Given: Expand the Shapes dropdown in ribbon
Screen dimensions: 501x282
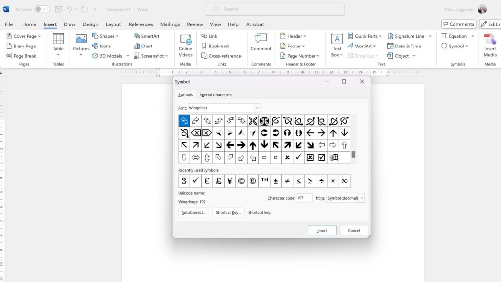Looking at the screenshot, I should pos(116,36).
